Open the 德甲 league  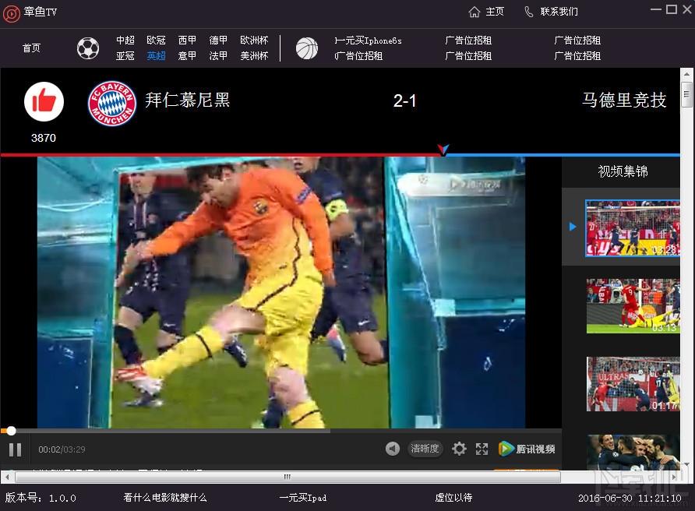pos(218,41)
